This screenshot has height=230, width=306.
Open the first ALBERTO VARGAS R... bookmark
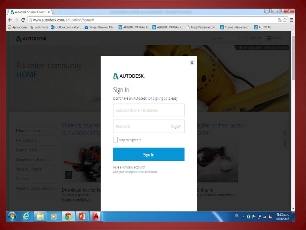tap(134, 27)
